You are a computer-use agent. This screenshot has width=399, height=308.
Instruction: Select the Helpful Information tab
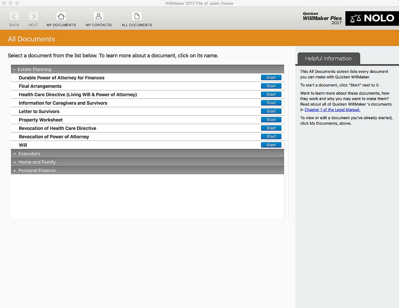[x=329, y=58]
